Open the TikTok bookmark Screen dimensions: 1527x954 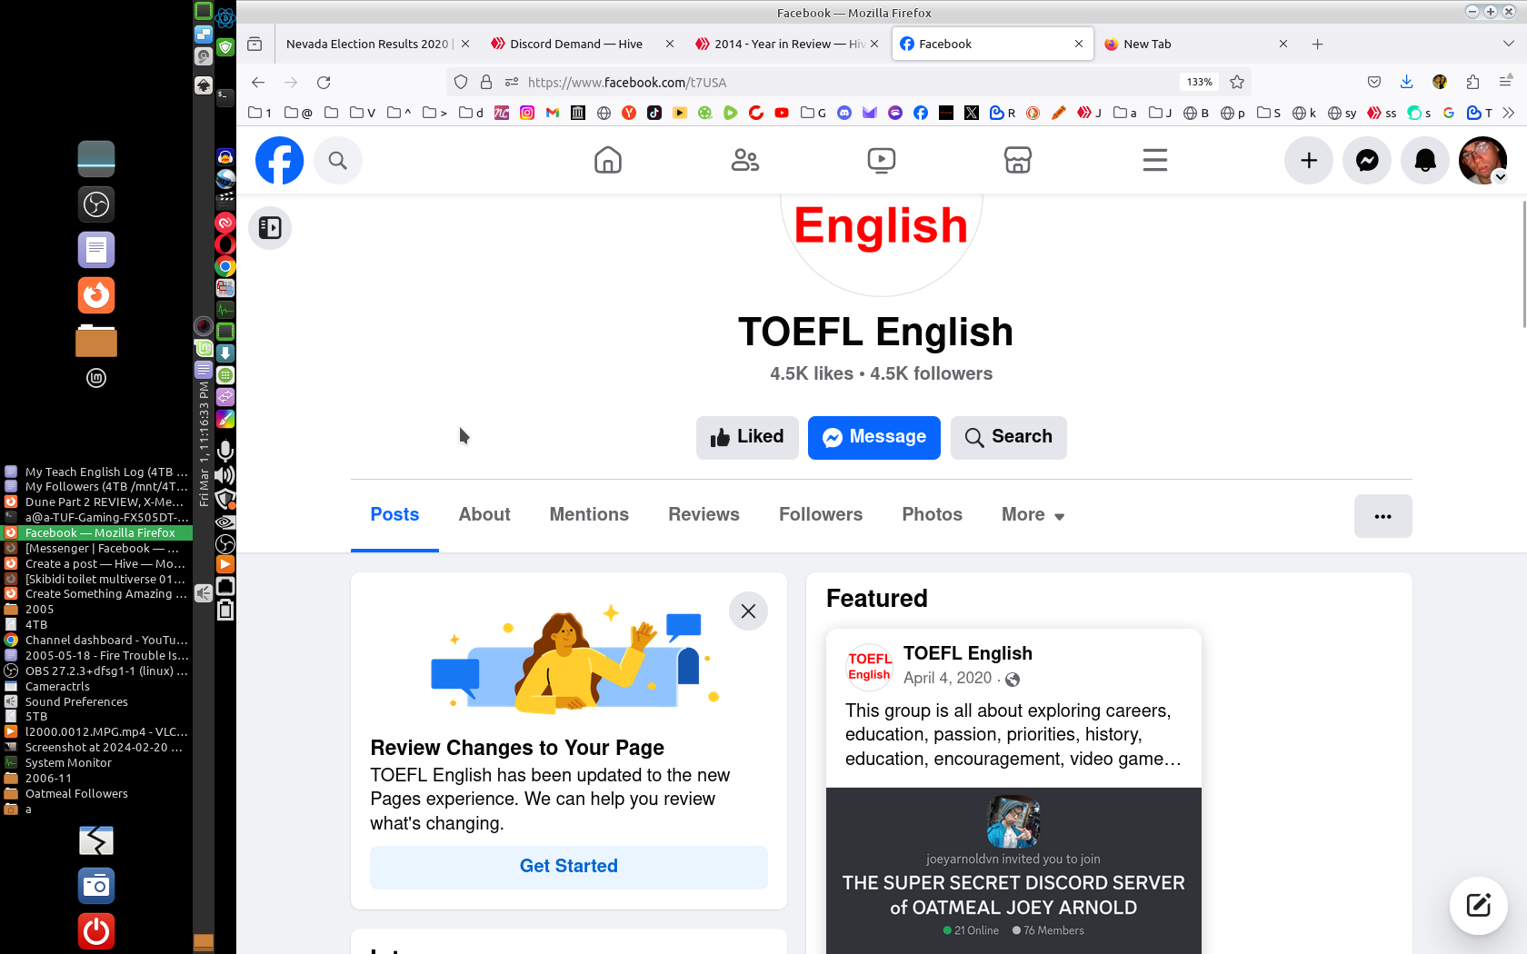click(654, 113)
